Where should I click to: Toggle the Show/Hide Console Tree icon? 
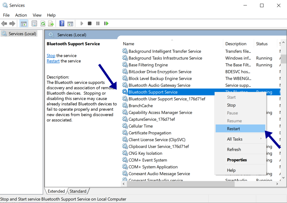click(24, 23)
